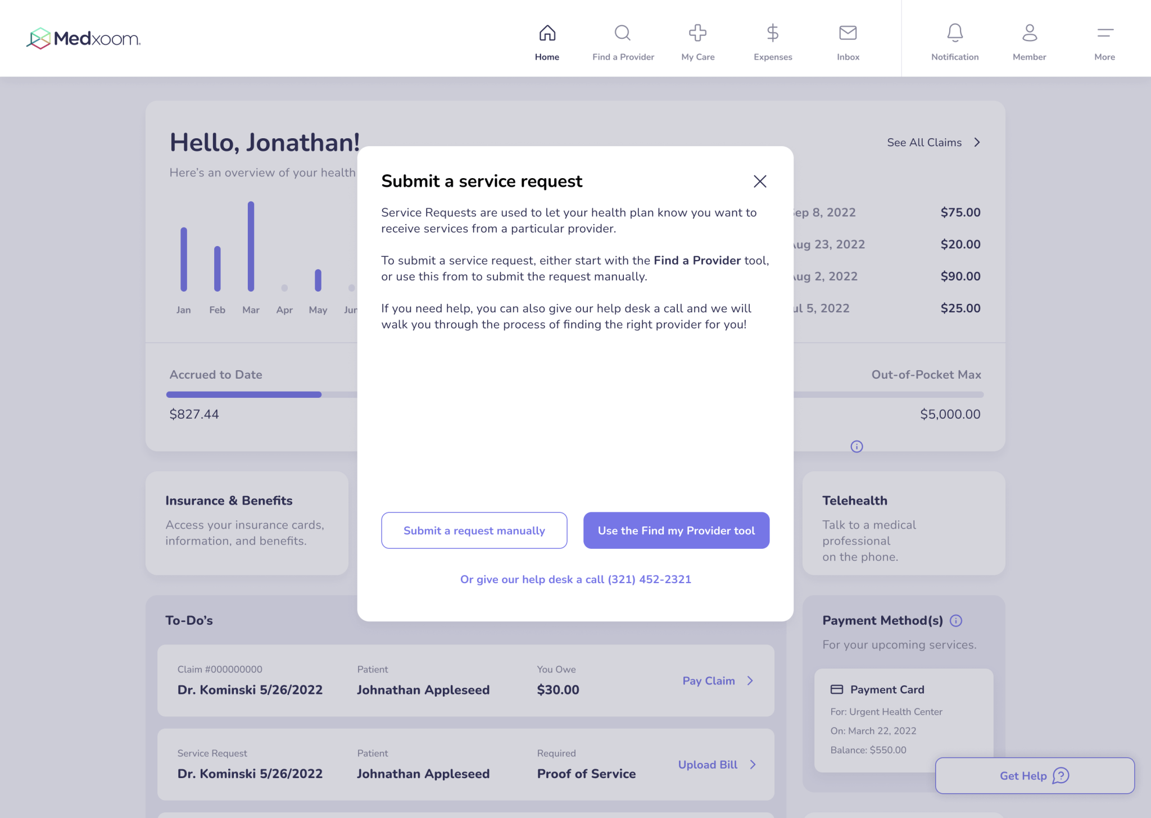Open the Member profile icon
Screen dimensions: 1151x818
1030,33
